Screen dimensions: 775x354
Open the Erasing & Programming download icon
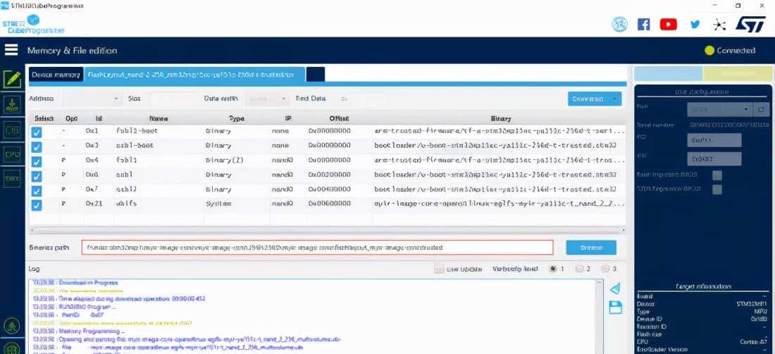pos(12,105)
